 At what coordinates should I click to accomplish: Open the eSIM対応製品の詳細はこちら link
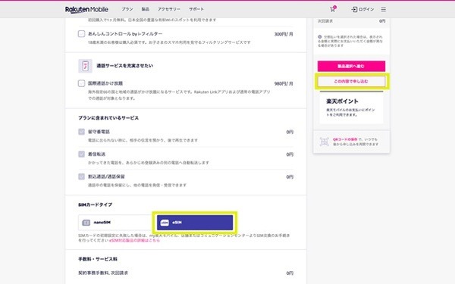click(x=134, y=240)
